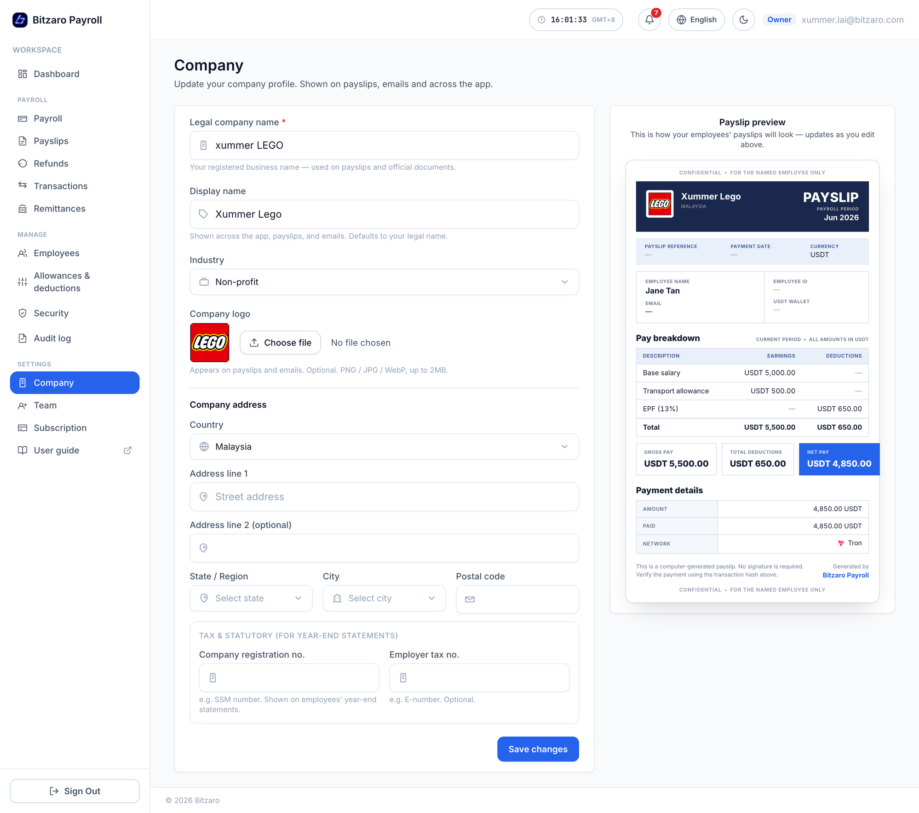This screenshot has height=813, width=919.
Task: Focus the Address line 1 field
Action: [x=384, y=497]
